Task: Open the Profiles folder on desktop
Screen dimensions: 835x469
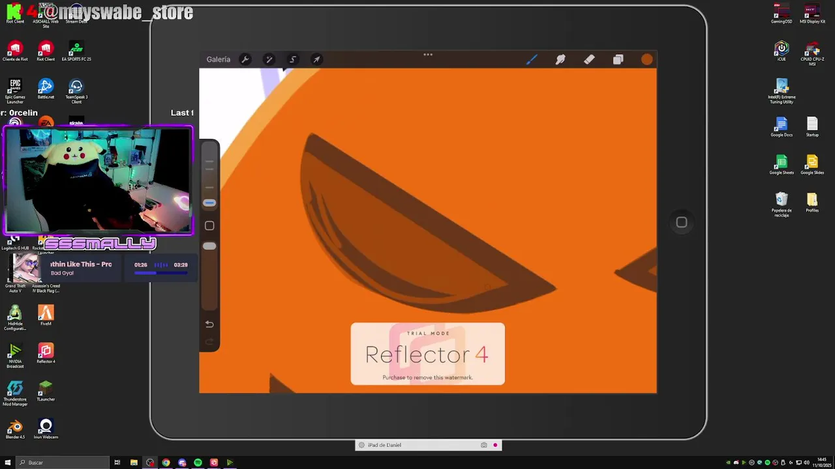Action: pyautogui.click(x=812, y=203)
